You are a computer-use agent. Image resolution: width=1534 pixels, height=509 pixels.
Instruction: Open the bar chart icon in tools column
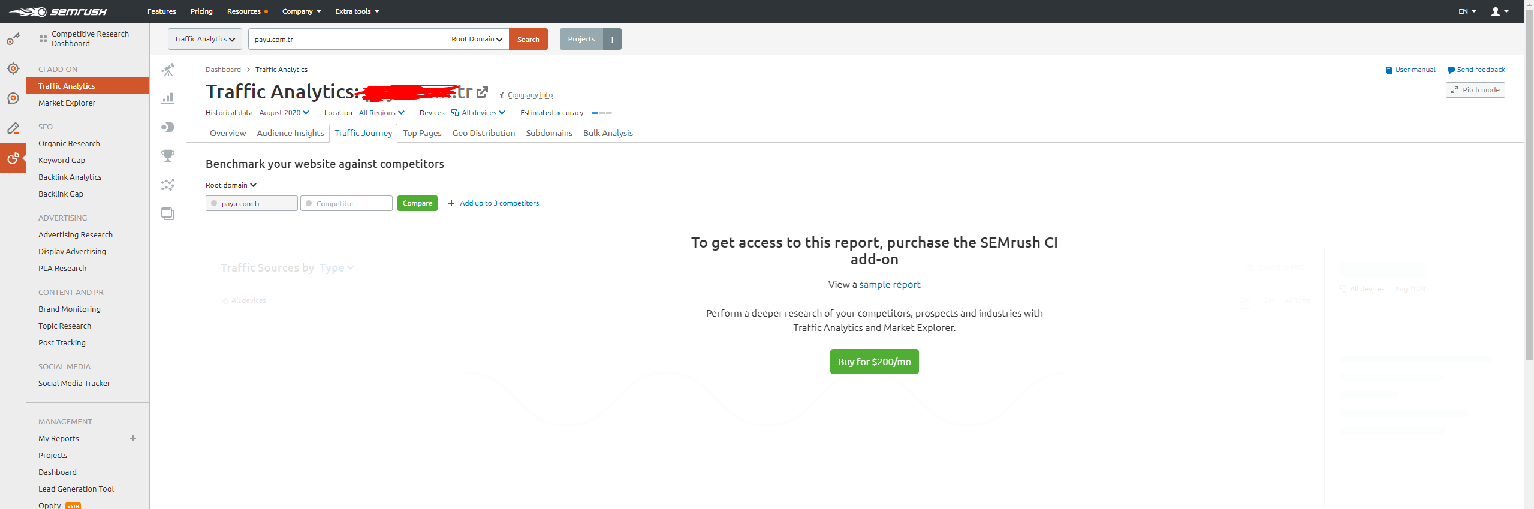pyautogui.click(x=168, y=98)
